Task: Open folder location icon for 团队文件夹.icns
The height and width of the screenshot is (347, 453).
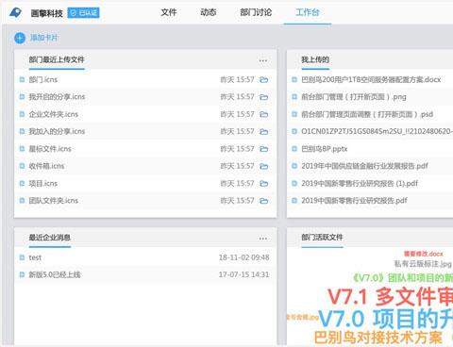Action: pyautogui.click(x=263, y=201)
